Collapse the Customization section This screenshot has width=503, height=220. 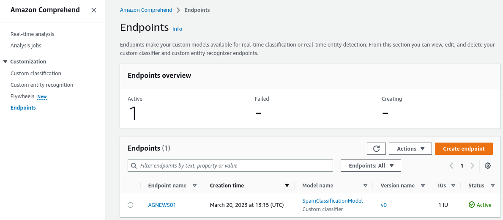5,61
